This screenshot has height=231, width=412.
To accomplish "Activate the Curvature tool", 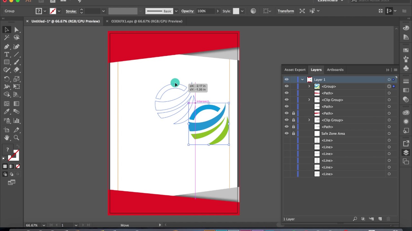I will [16, 47].
